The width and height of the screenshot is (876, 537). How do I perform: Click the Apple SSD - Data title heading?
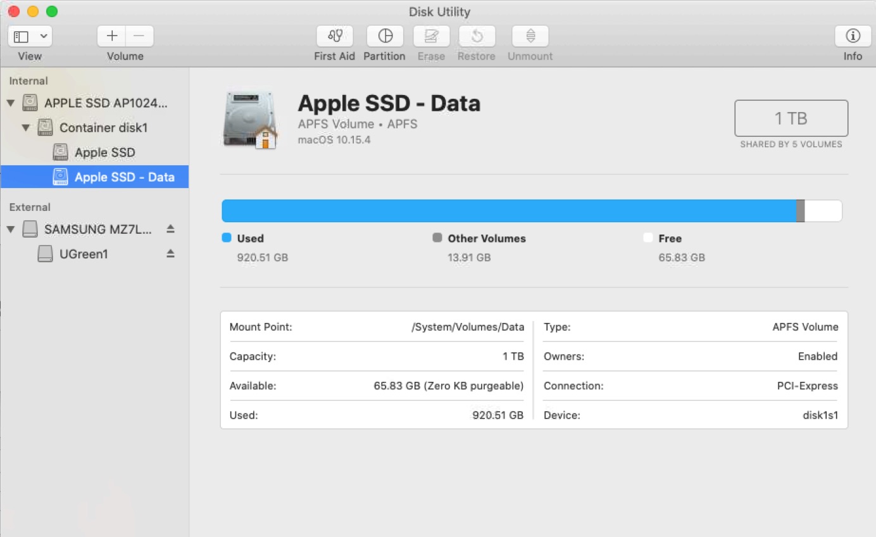click(x=389, y=103)
